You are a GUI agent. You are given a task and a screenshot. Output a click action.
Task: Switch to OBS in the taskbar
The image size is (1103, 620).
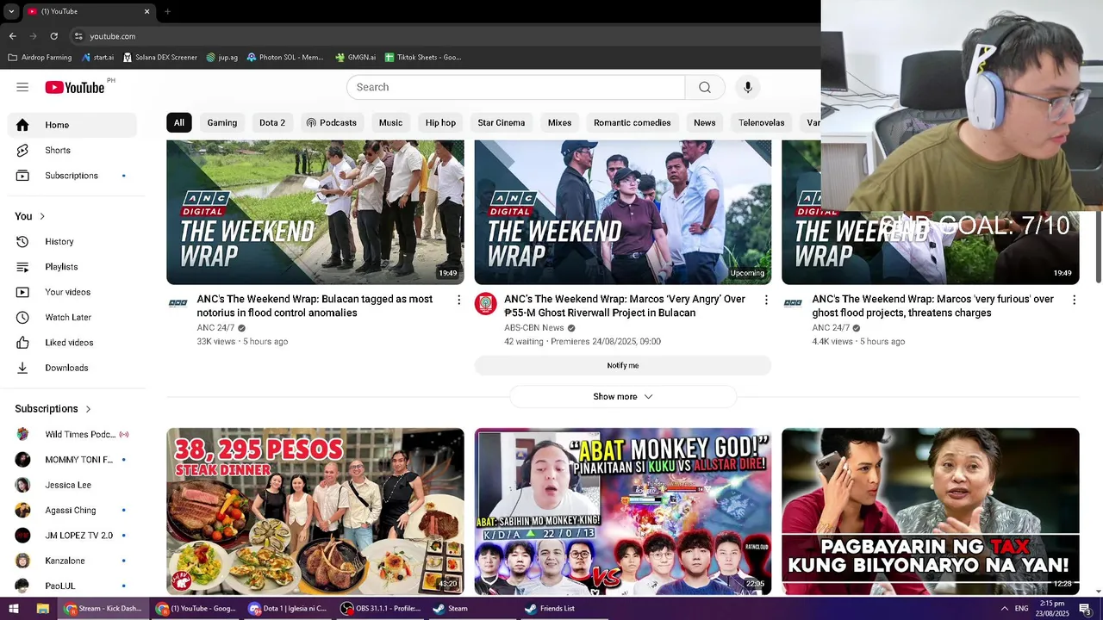click(380, 609)
